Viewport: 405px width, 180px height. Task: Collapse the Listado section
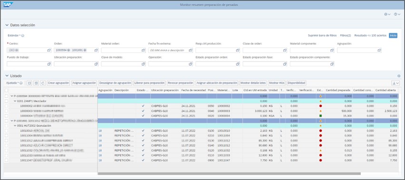(x=7, y=76)
